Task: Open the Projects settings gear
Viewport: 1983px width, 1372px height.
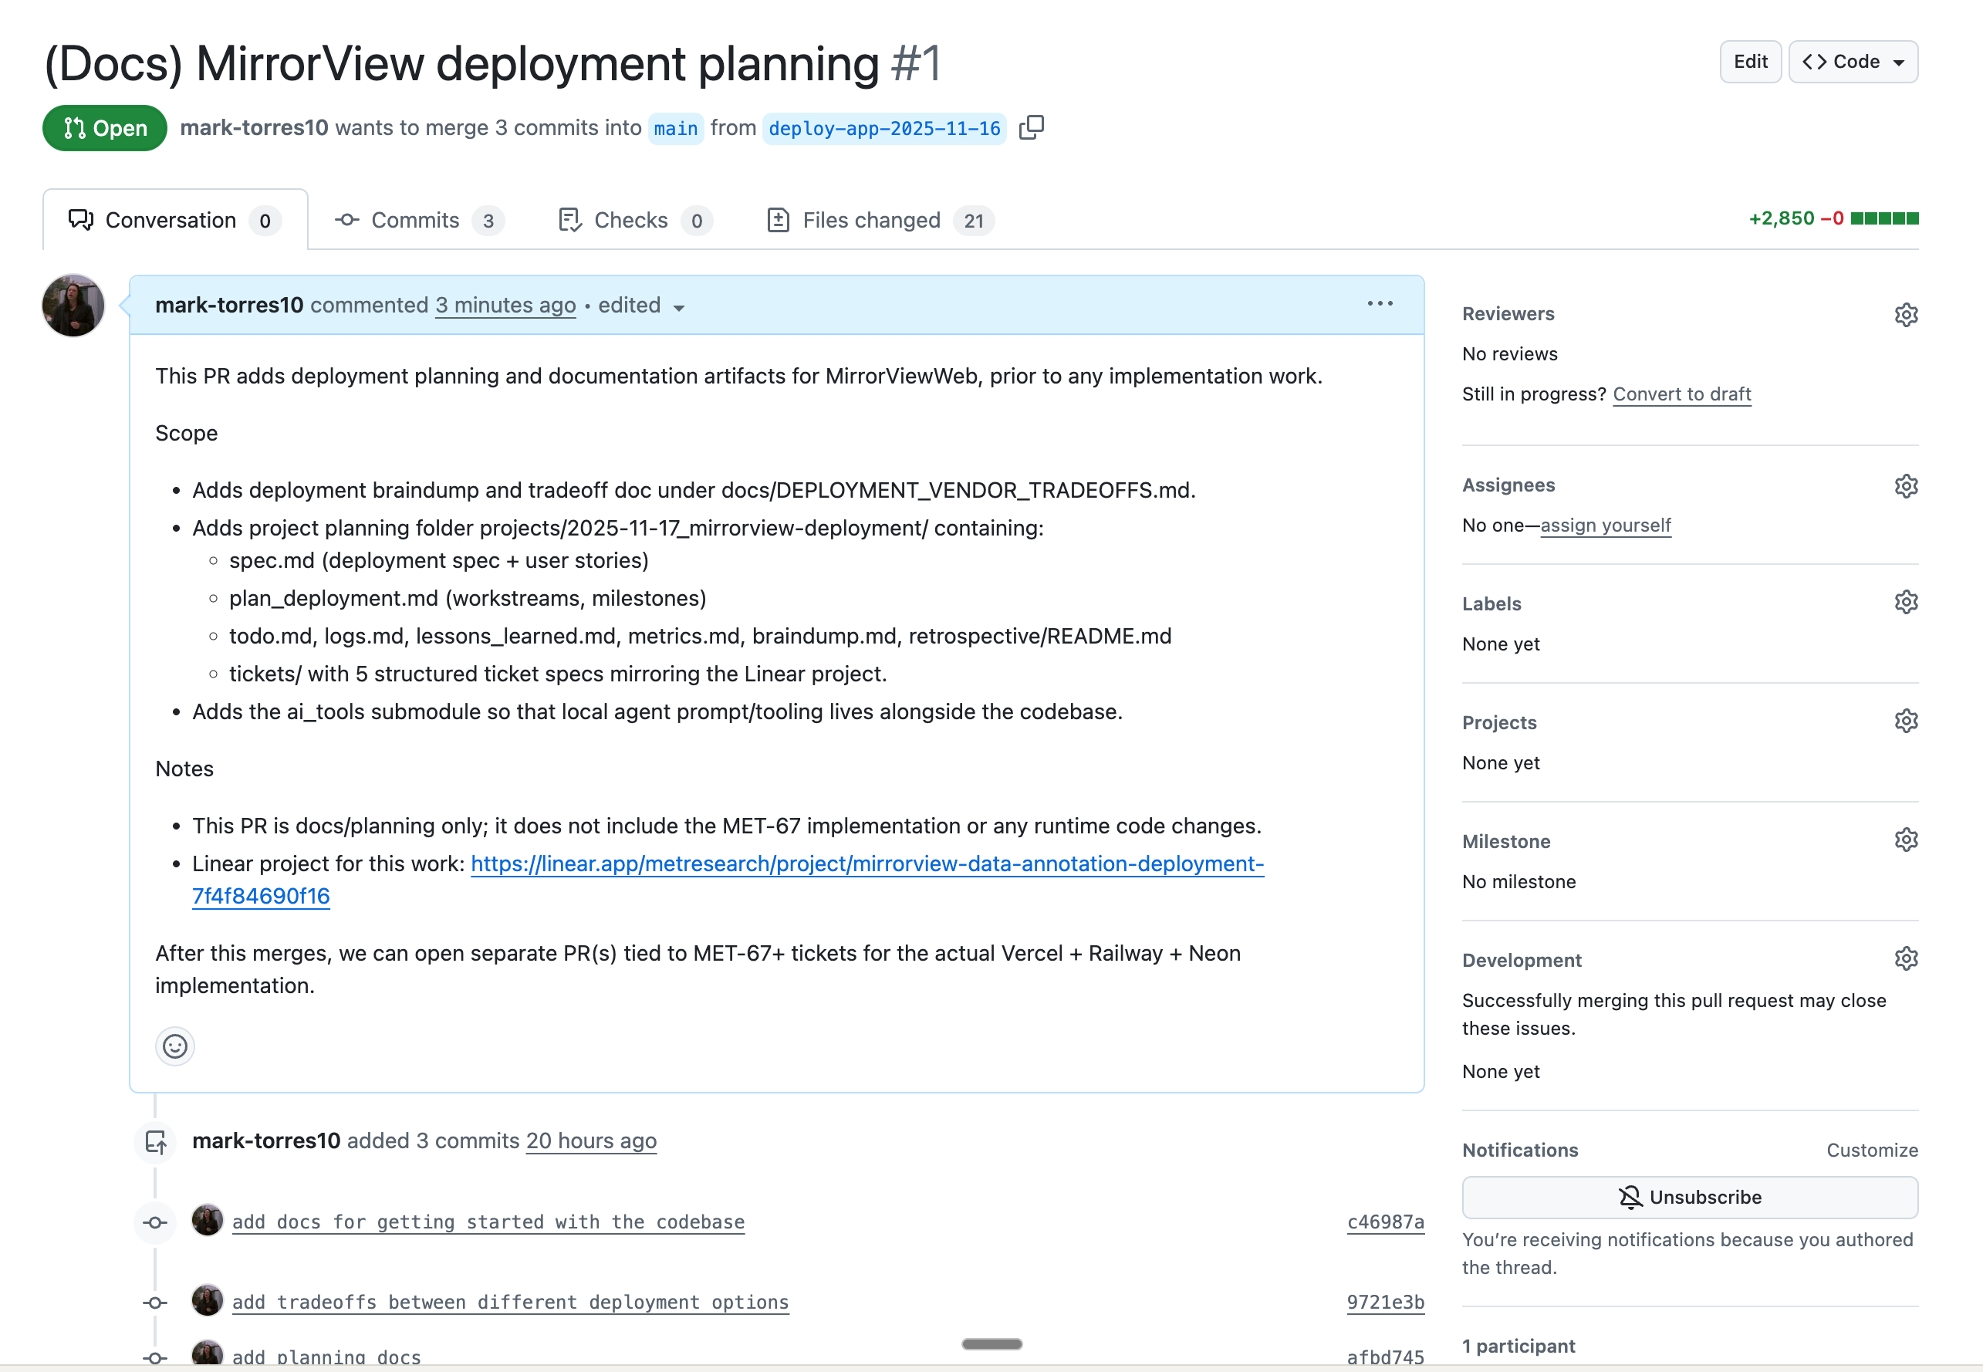Action: (1907, 721)
